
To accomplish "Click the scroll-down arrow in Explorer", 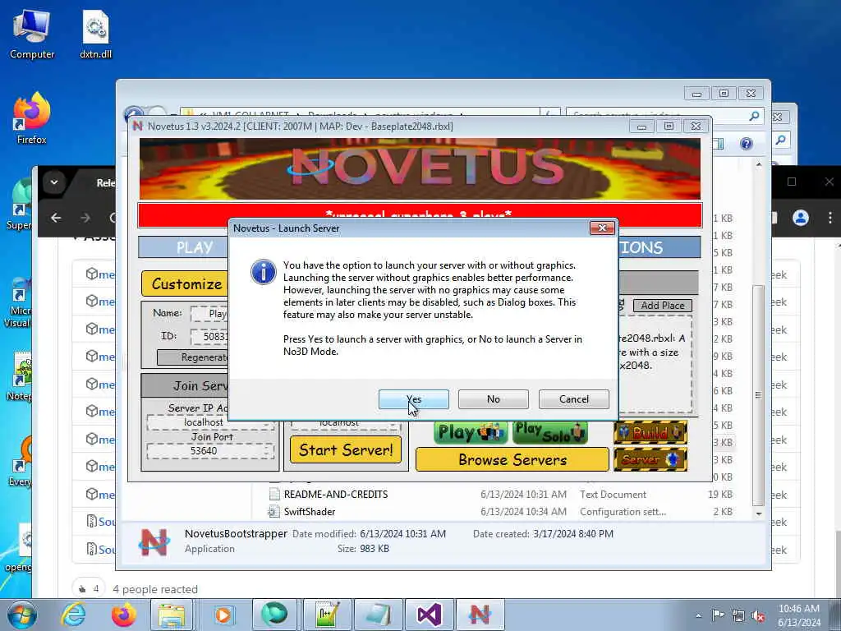I will [758, 514].
